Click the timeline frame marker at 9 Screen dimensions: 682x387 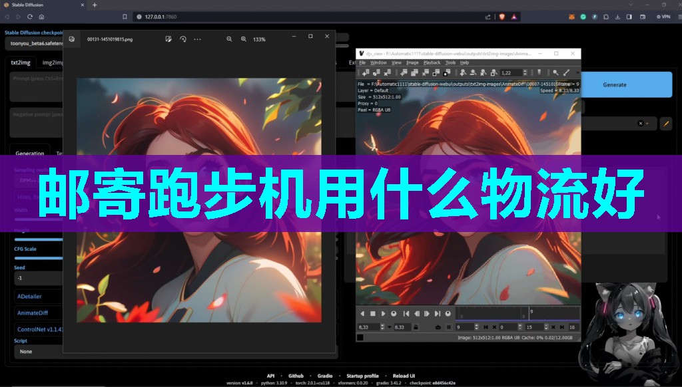pos(529,313)
